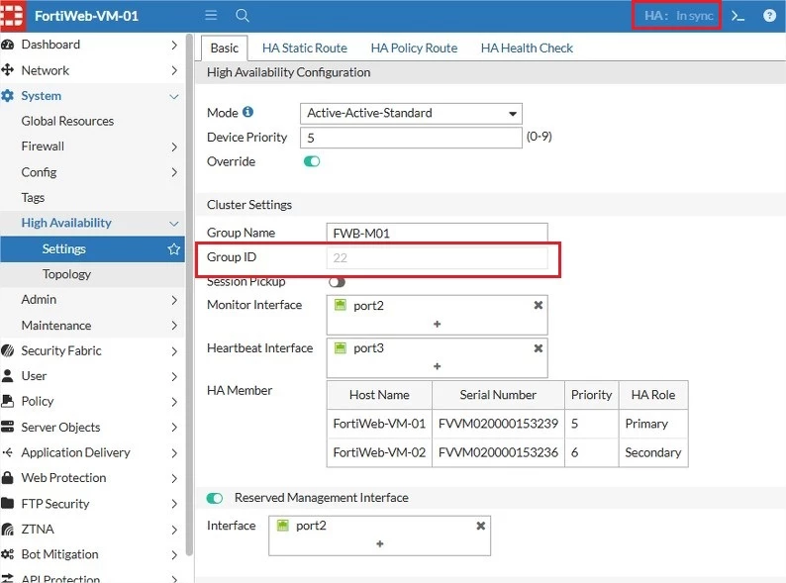The height and width of the screenshot is (583, 786).
Task: Click the Group ID field
Action: [437, 257]
